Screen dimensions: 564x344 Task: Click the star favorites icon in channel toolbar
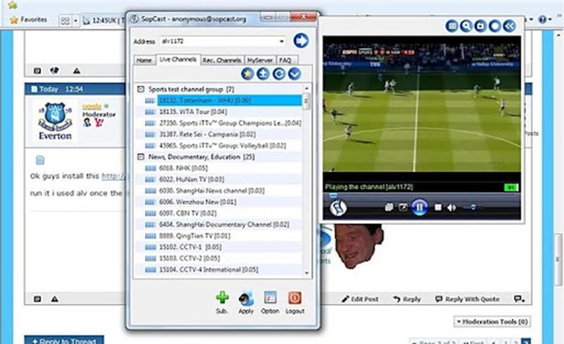tap(247, 74)
